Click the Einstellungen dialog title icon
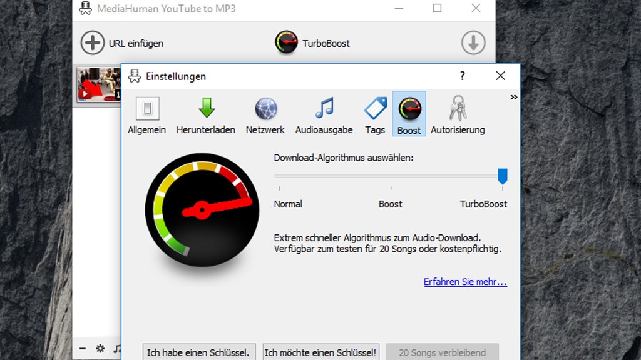Viewport: 641px width, 360px height. click(134, 76)
